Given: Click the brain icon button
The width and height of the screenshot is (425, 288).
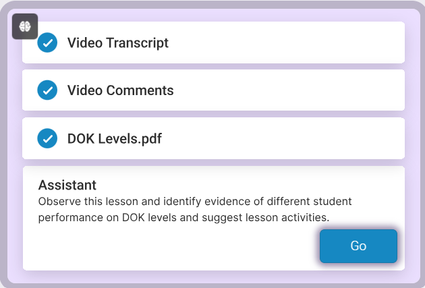Looking at the screenshot, I should [25, 26].
